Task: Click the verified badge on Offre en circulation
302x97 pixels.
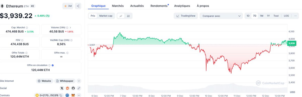Action: 53,65
